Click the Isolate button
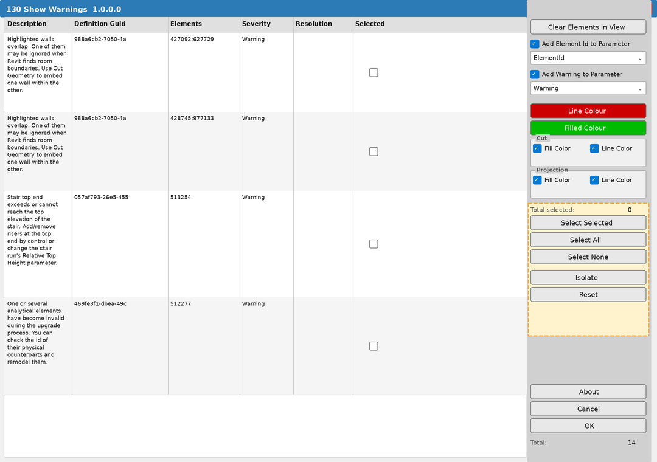Viewport: 657px width, 462px height. 588,277
